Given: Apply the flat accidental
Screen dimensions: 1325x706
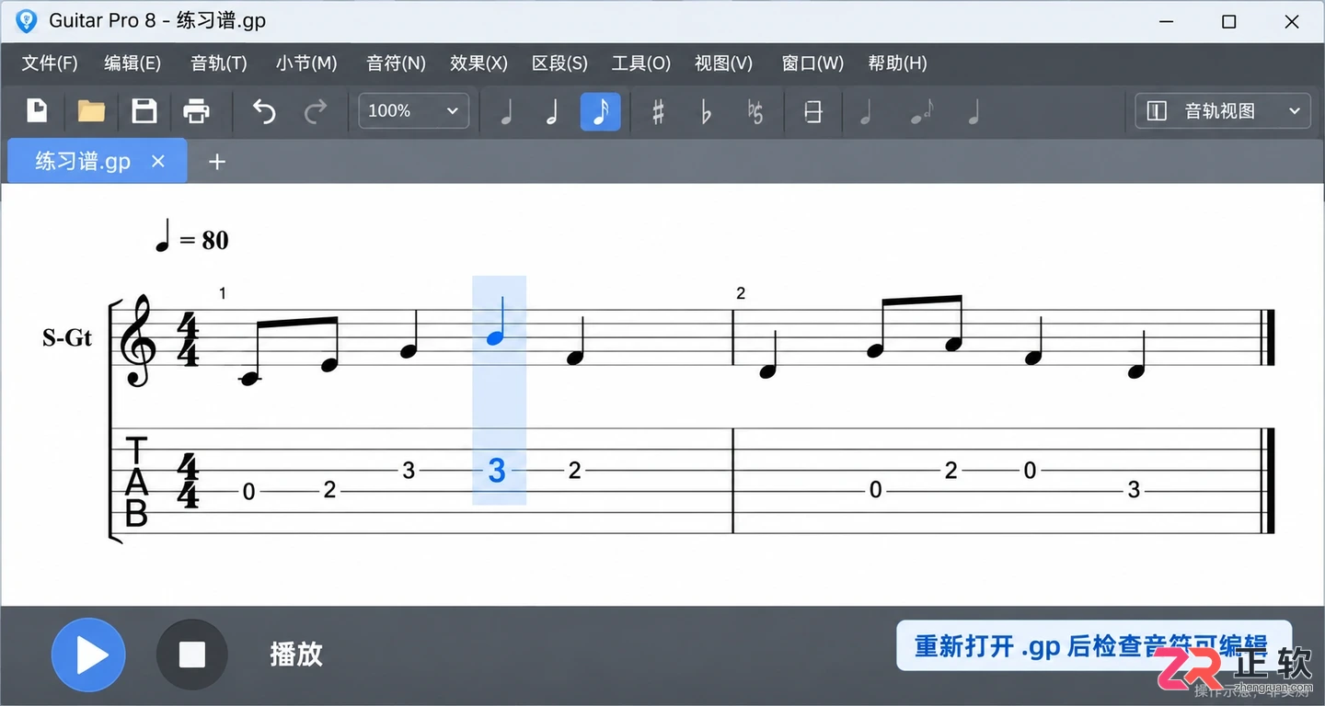Looking at the screenshot, I should click(706, 112).
